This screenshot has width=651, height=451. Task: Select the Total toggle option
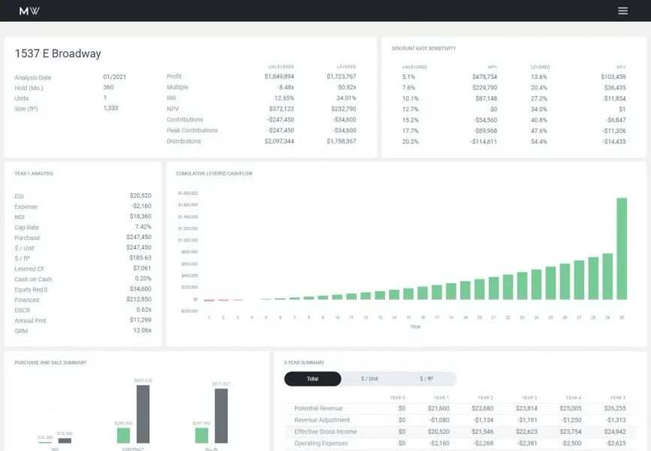click(x=312, y=379)
